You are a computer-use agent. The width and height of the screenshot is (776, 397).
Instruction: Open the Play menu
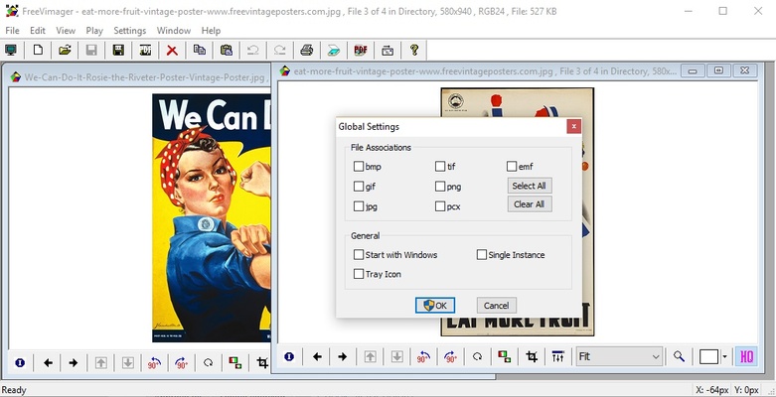click(x=94, y=31)
